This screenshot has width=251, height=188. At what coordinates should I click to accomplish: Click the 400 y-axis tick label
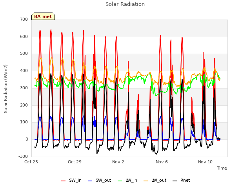tap(24, 70)
